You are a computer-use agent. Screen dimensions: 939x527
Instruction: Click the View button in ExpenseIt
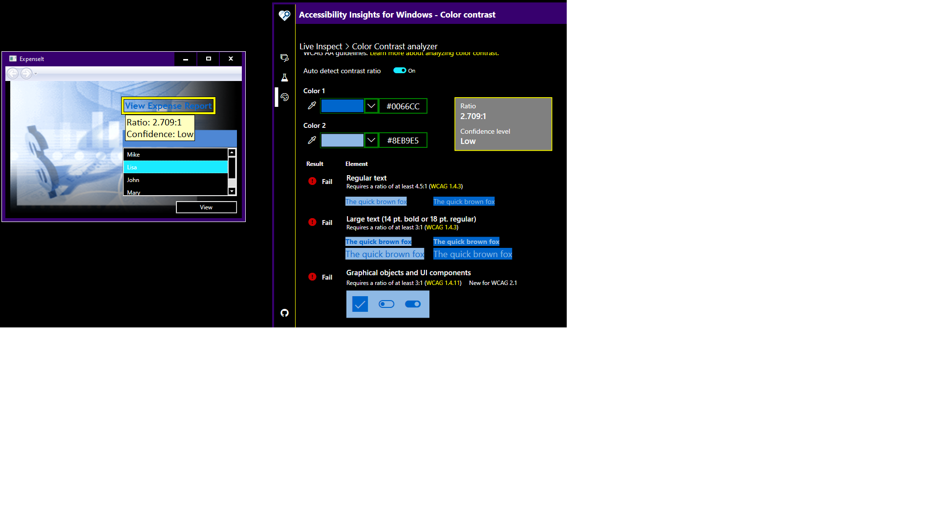pyautogui.click(x=206, y=207)
